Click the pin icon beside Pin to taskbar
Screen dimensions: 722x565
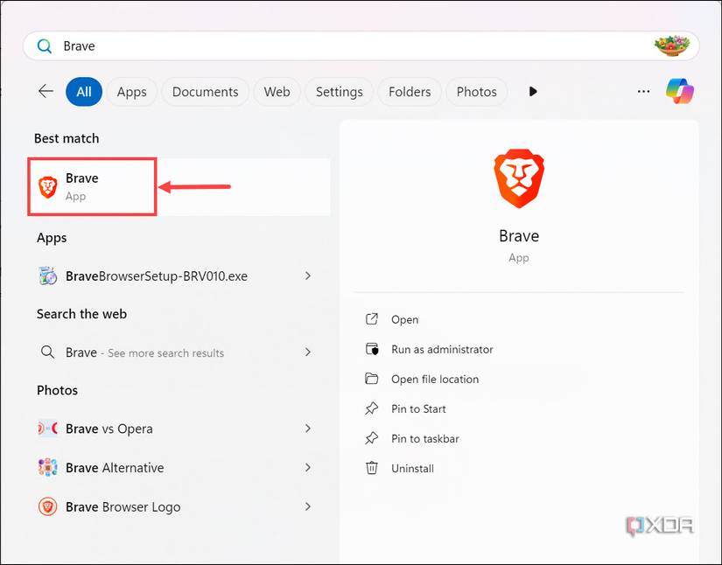pos(372,438)
